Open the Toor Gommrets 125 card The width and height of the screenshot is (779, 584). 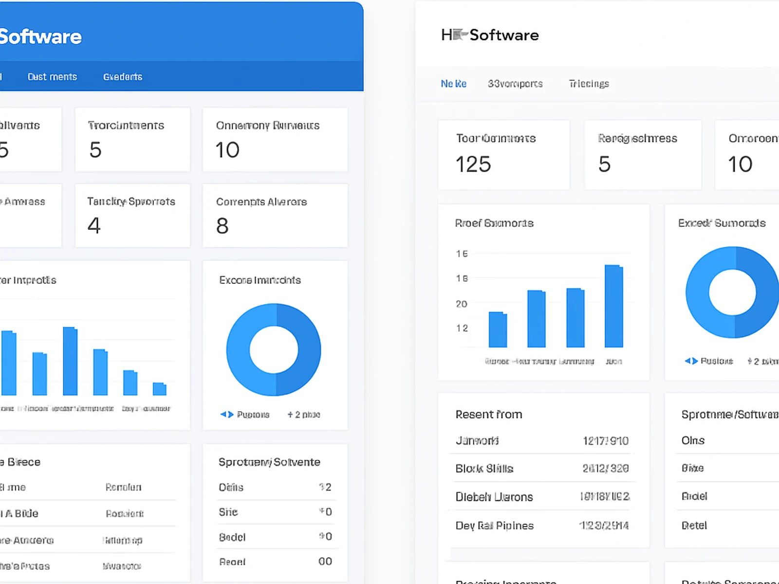coord(503,154)
